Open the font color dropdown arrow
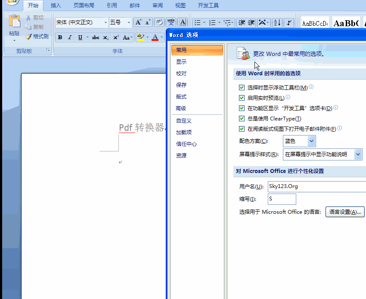 161,37
